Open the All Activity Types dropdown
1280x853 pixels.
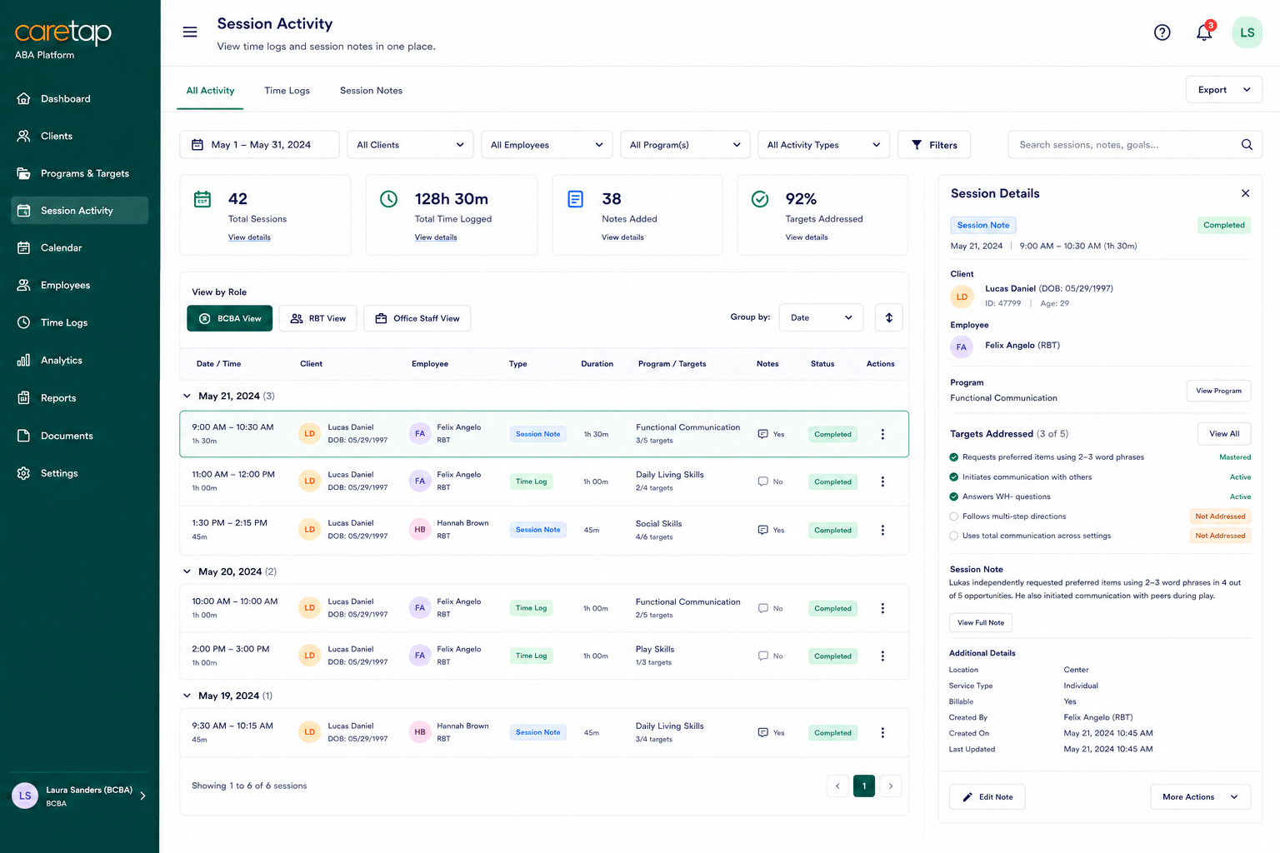(823, 145)
